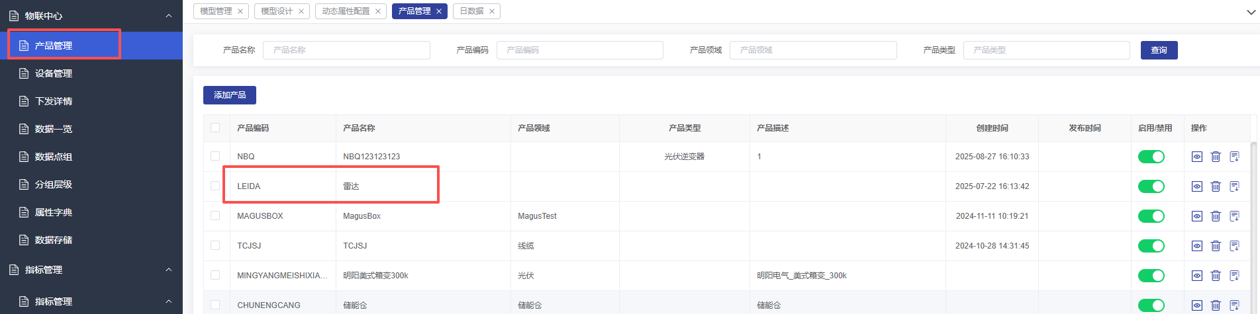Close the 模型管理 tab with its X
This screenshot has height=314, width=1260.
(x=240, y=11)
